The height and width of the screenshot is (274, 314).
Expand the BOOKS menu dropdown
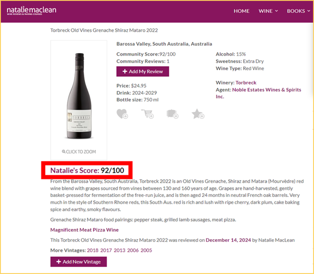point(299,11)
